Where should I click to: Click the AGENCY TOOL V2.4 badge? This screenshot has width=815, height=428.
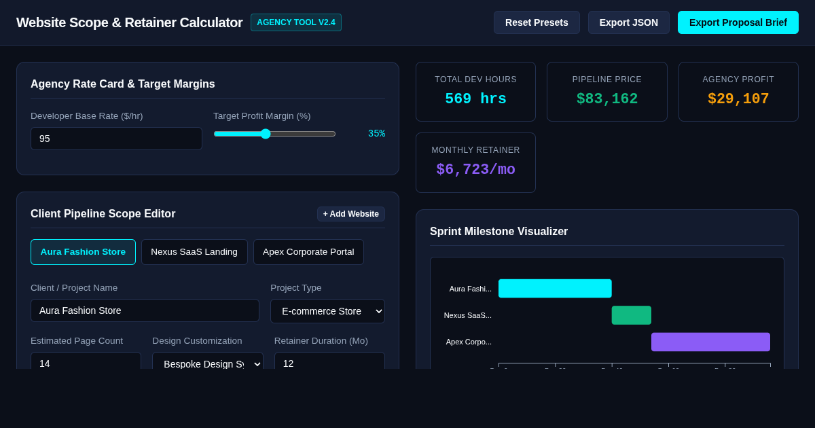tap(296, 22)
